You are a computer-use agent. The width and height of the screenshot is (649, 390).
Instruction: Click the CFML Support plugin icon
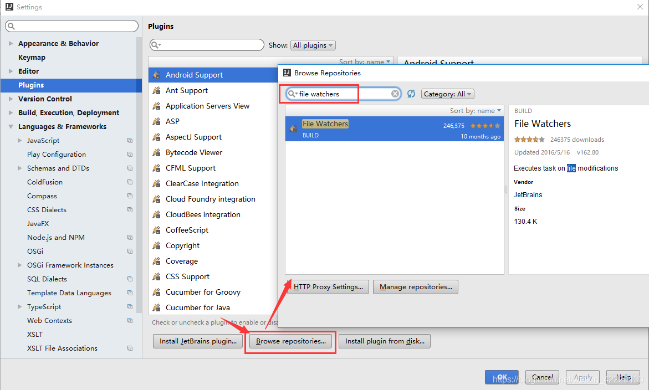pyautogui.click(x=156, y=168)
